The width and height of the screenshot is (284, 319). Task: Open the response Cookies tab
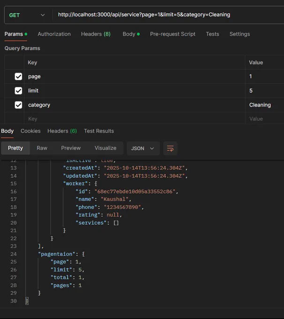point(31,131)
